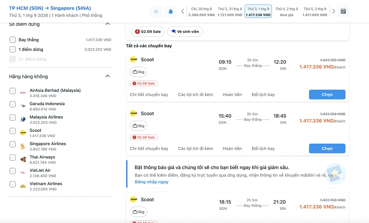
Task: Open Các lợi ích đi kèm for 09:15 flight
Action: tap(195, 95)
